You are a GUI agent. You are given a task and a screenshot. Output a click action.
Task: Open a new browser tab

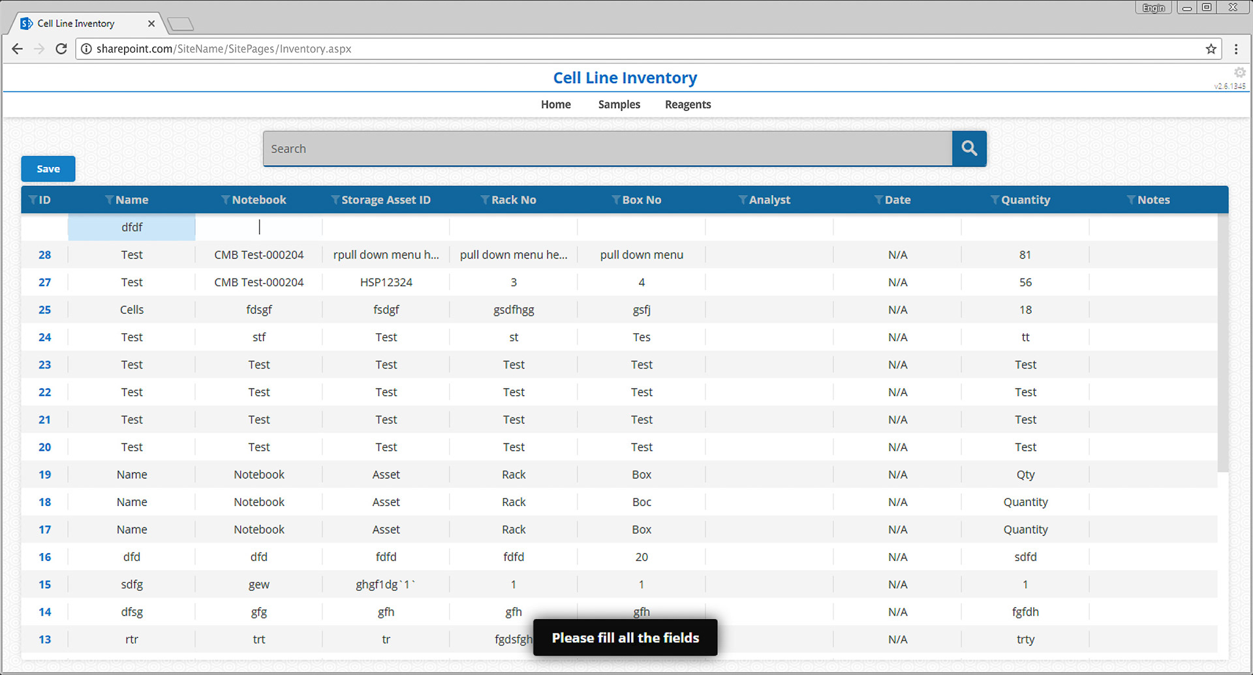click(x=180, y=24)
